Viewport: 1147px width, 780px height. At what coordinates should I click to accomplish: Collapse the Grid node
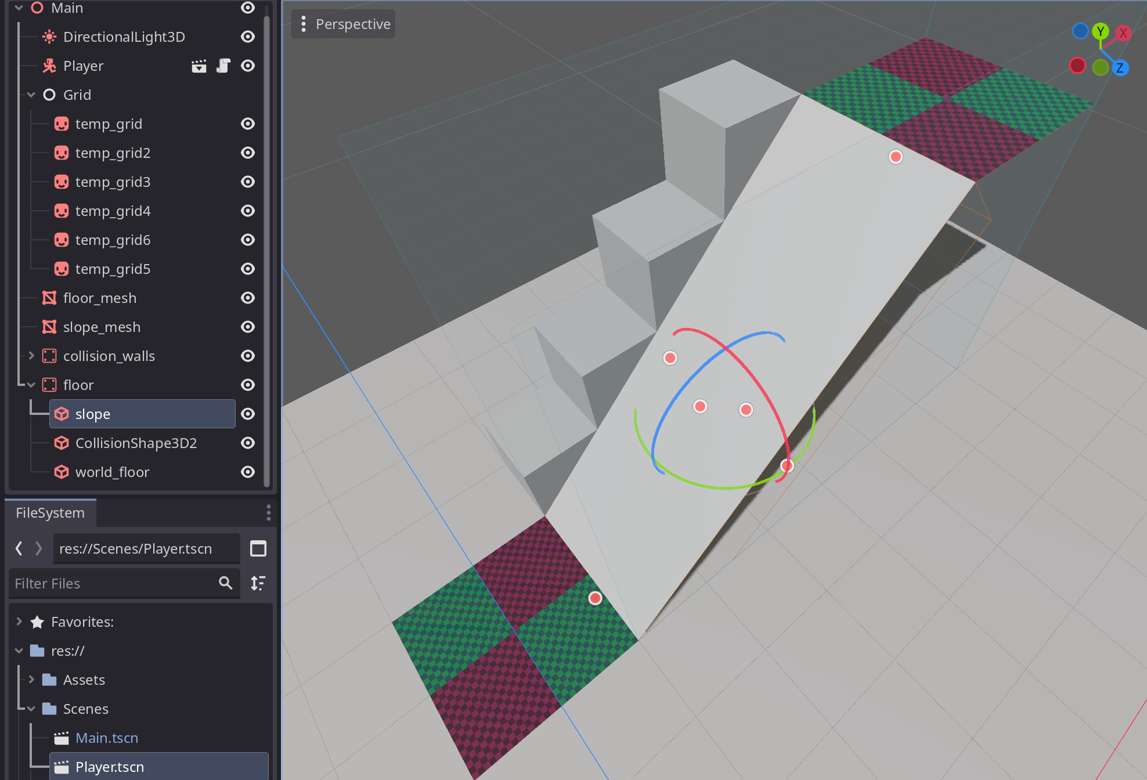(x=31, y=95)
